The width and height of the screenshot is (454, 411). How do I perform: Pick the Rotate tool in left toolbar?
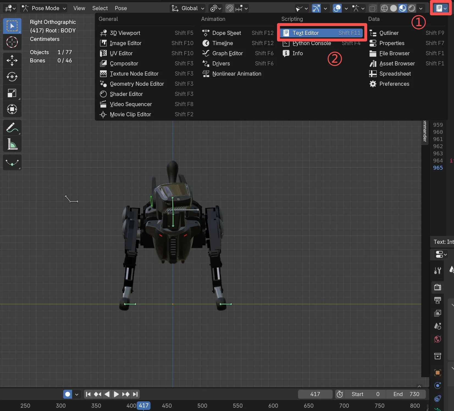(x=12, y=77)
